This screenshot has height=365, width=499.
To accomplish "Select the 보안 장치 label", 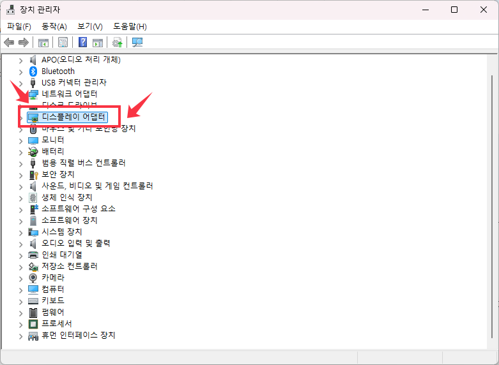I will tap(58, 174).
